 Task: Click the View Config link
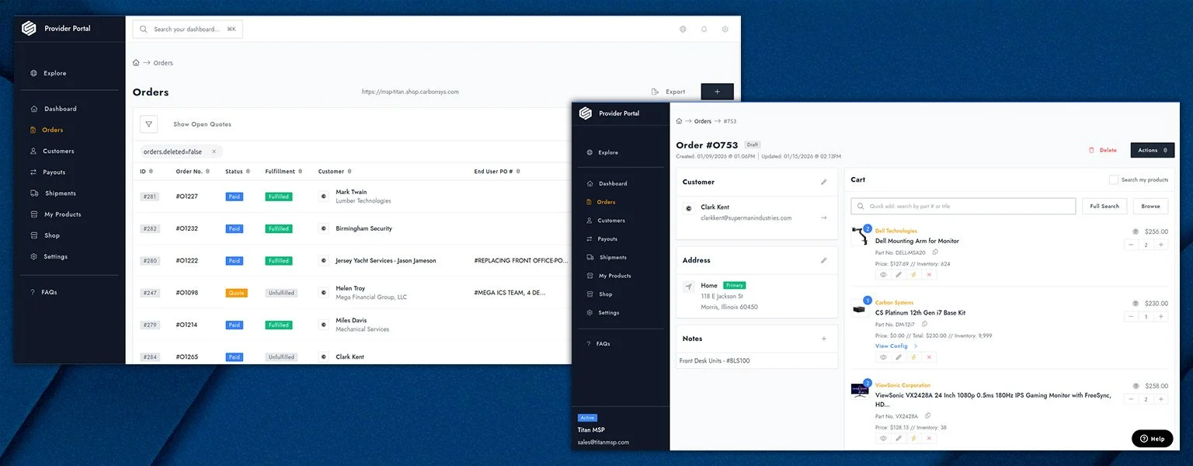[x=889, y=346]
